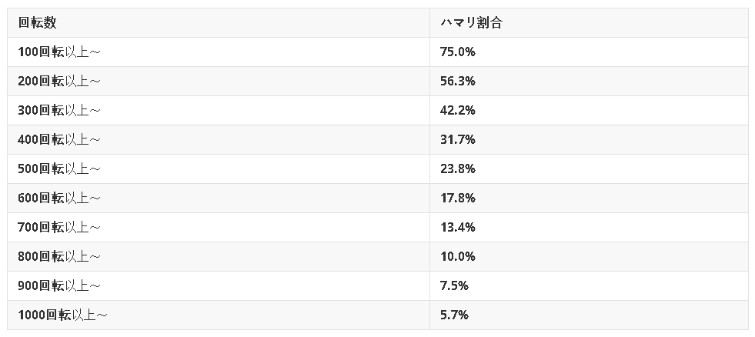Select the 700回転以上～ row label
The image size is (755, 337).
[x=59, y=227]
